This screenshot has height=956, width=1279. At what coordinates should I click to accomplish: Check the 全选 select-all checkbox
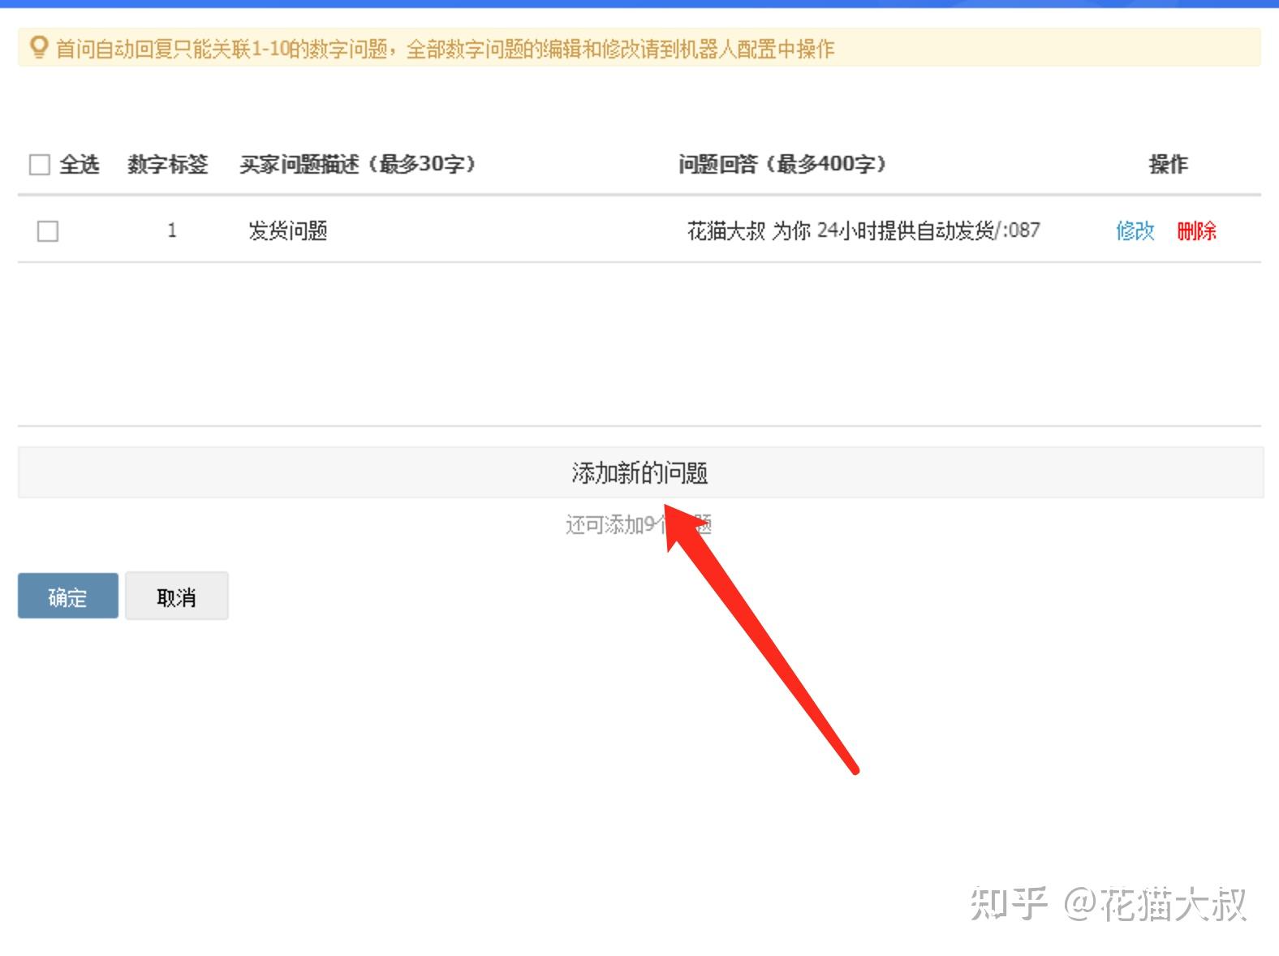pos(40,165)
